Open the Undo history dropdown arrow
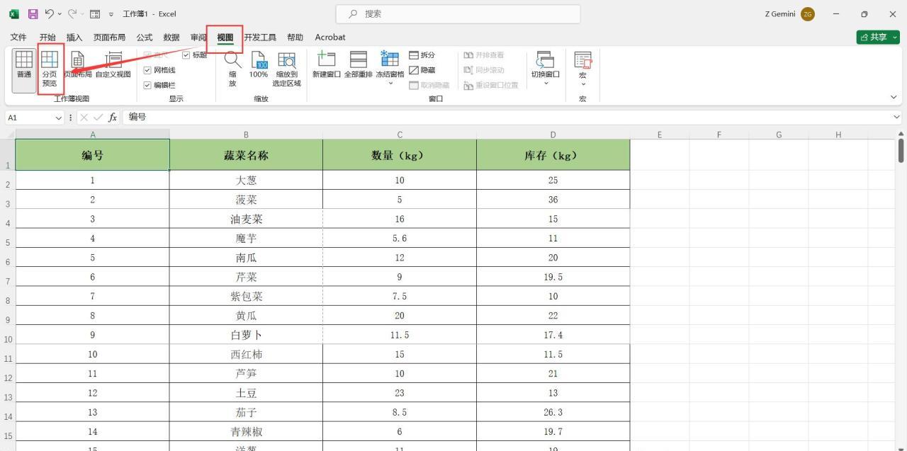 59,14
